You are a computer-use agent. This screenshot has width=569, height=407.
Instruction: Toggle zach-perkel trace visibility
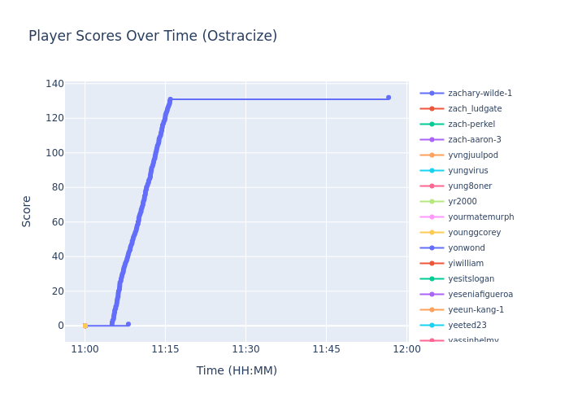(471, 125)
